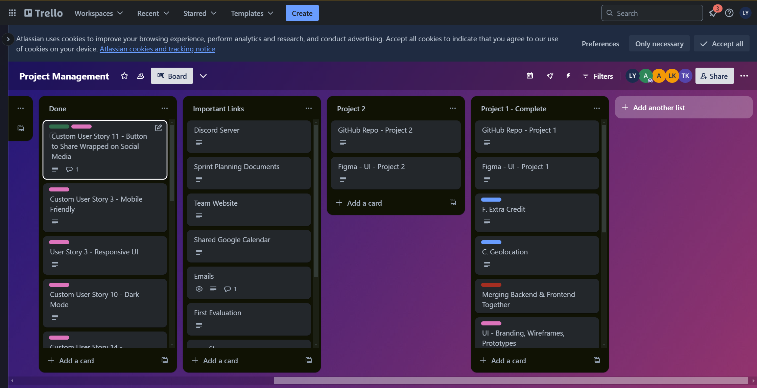Mark Custom User Story 11 complete
Image resolution: width=757 pixels, height=388 pixels.
coord(53,136)
